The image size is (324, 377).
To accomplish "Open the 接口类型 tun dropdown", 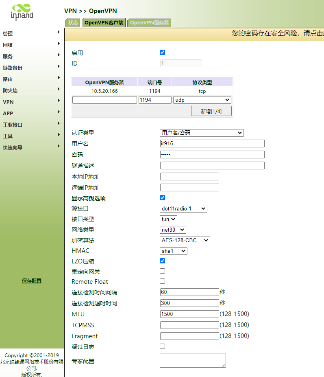I will (168, 219).
